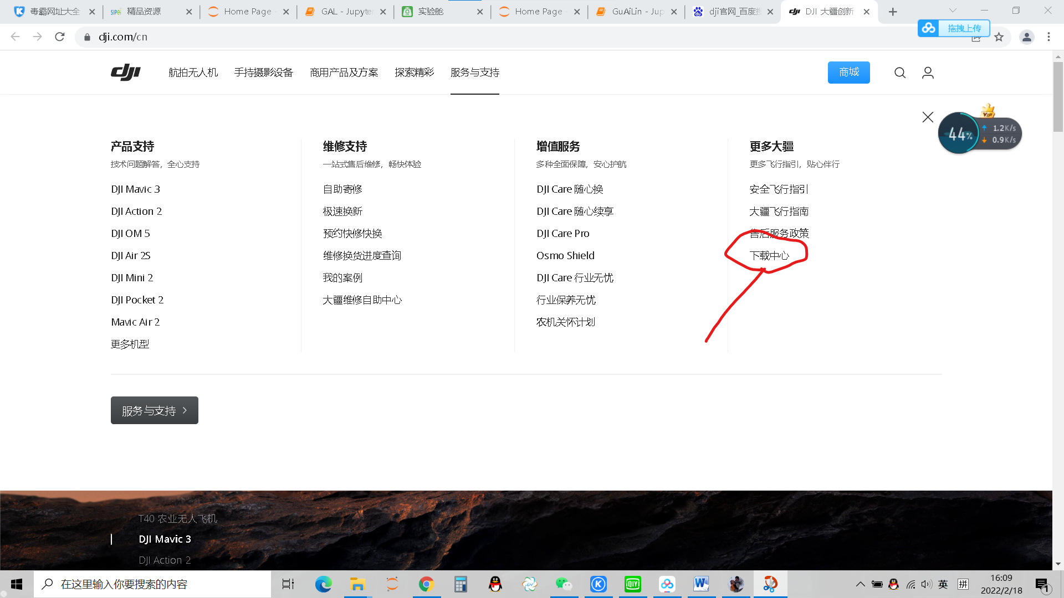Open the 手持摄影设备 menu
Viewport: 1064px width, 598px height.
[263, 73]
